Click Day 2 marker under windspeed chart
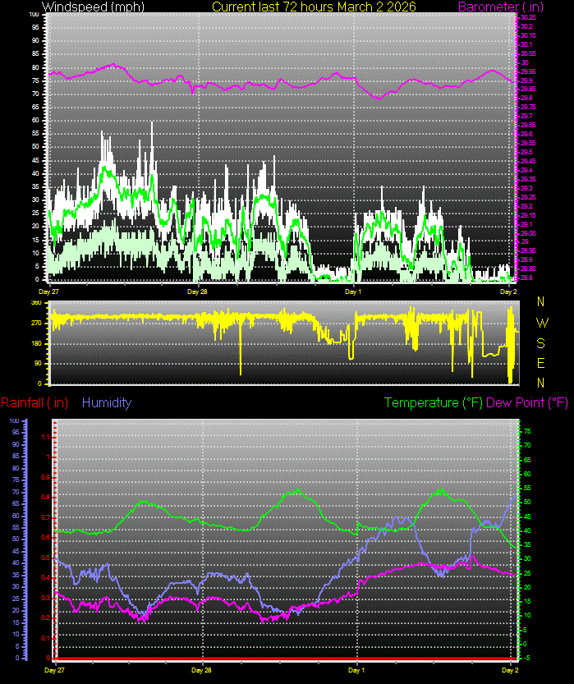 pyautogui.click(x=509, y=291)
